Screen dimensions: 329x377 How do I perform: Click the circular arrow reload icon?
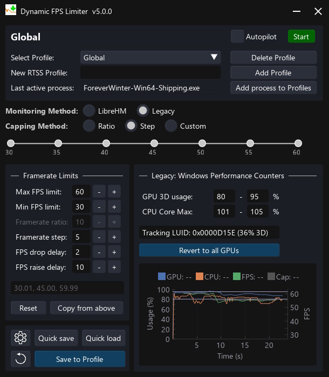(20, 359)
